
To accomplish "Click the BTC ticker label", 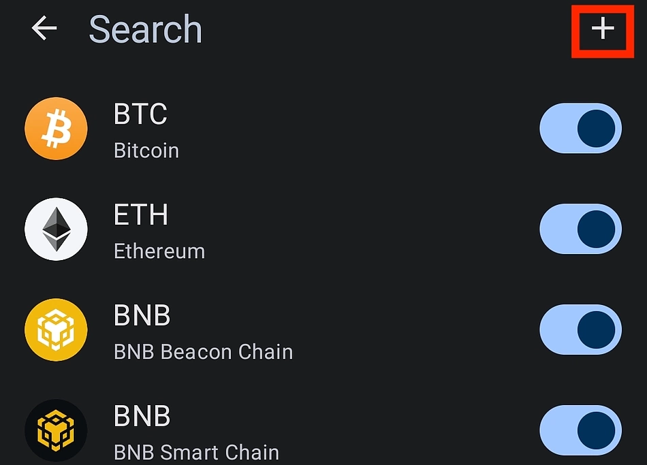I will coord(140,114).
